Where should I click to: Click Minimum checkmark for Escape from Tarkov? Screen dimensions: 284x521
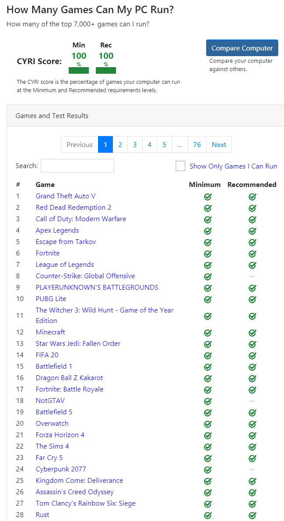pos(207,243)
